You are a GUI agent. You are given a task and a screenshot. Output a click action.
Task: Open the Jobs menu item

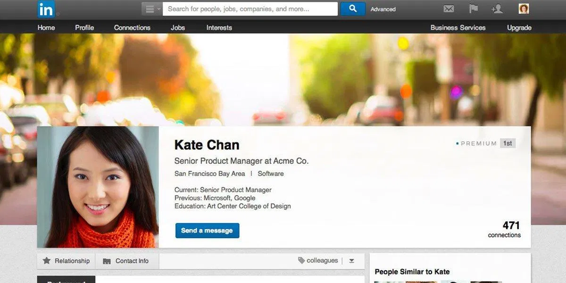(178, 28)
